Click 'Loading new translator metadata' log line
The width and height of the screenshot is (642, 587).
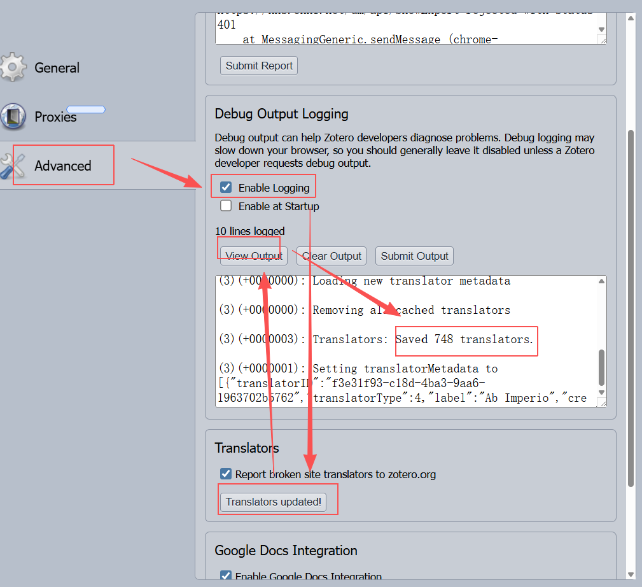pyautogui.click(x=412, y=281)
